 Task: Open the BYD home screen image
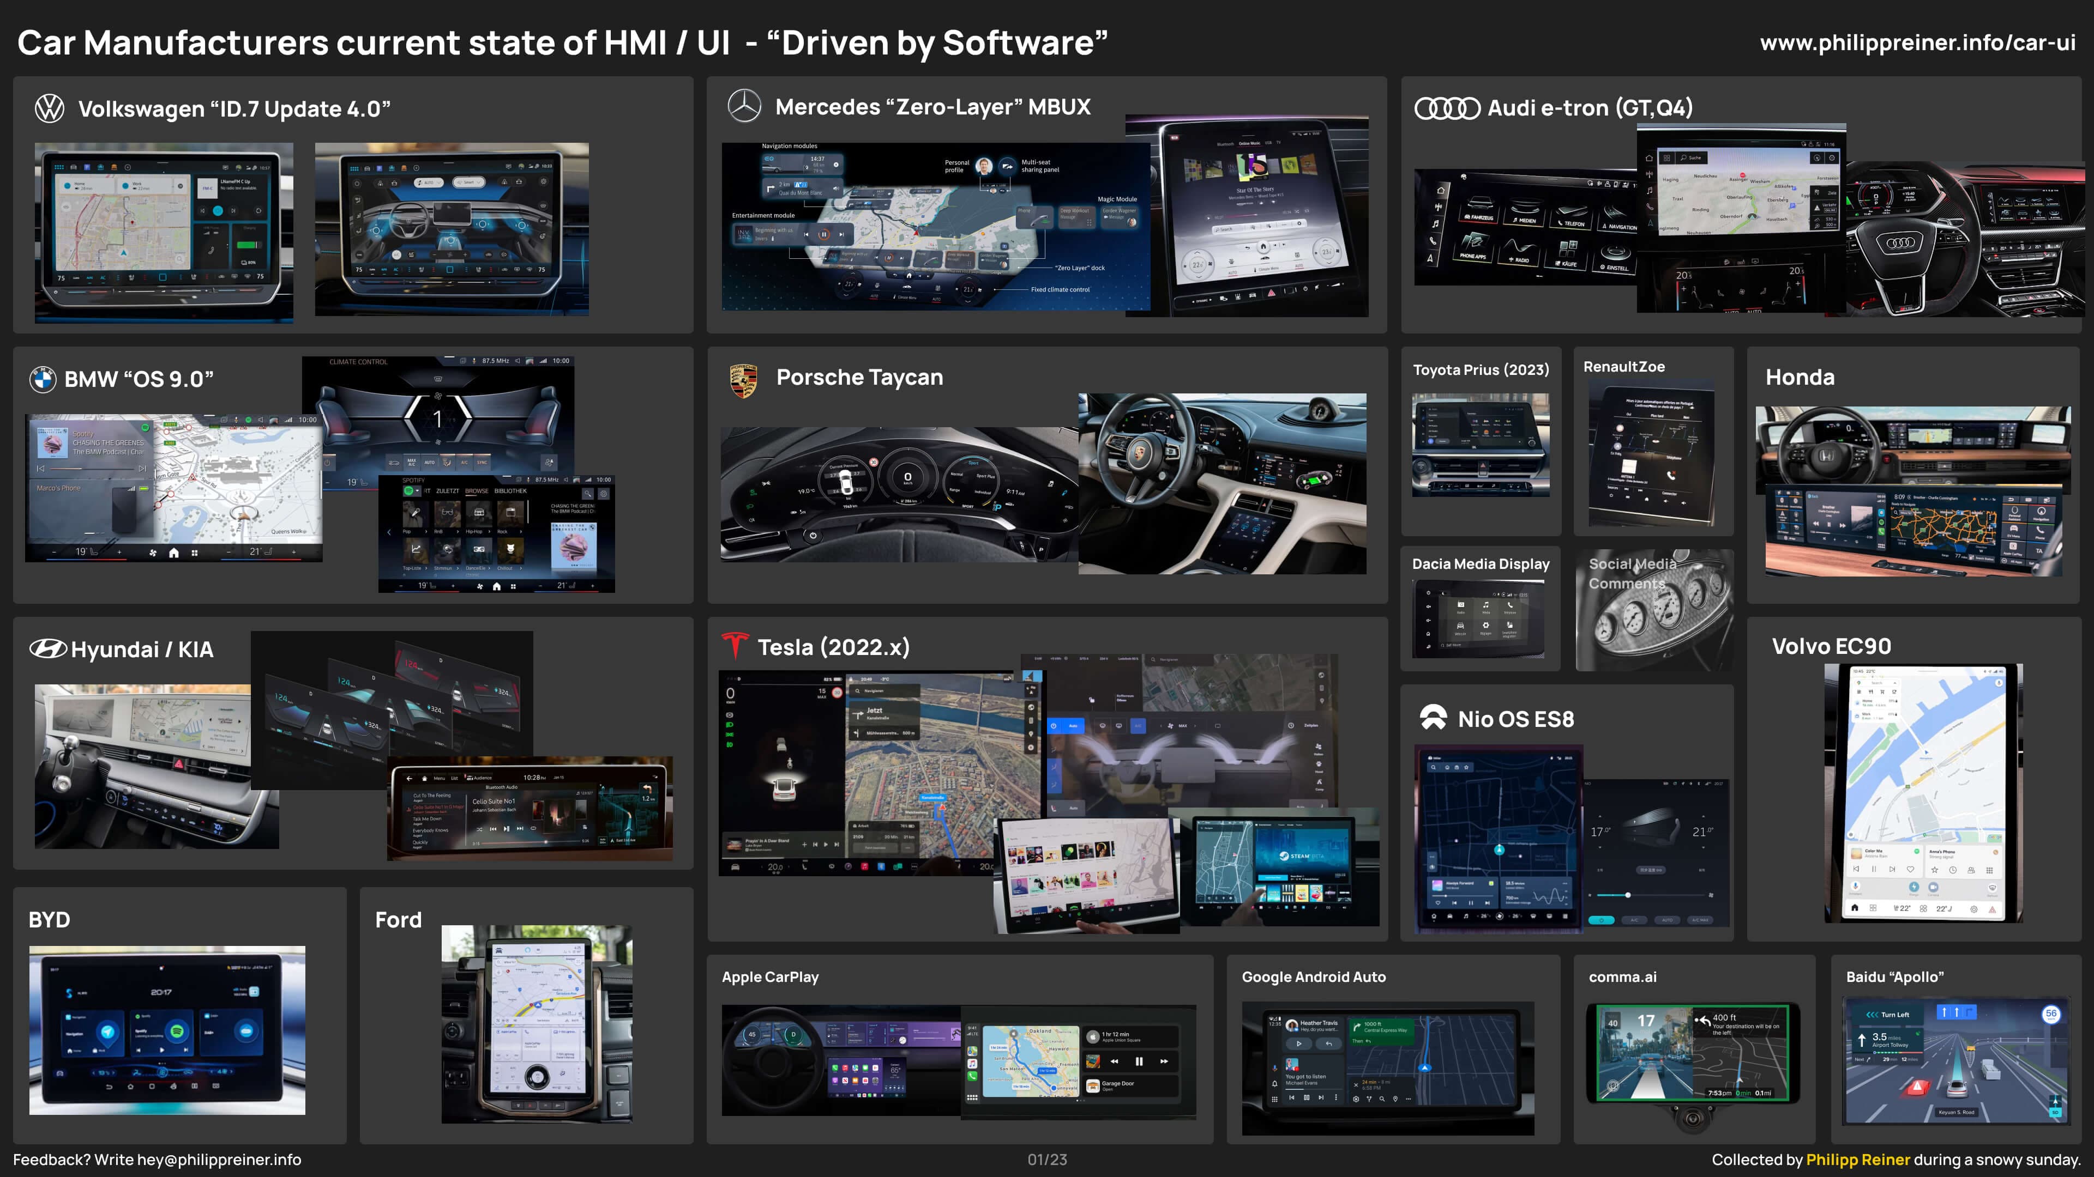[x=167, y=1030]
